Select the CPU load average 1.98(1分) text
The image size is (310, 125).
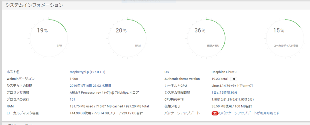coord(219,99)
